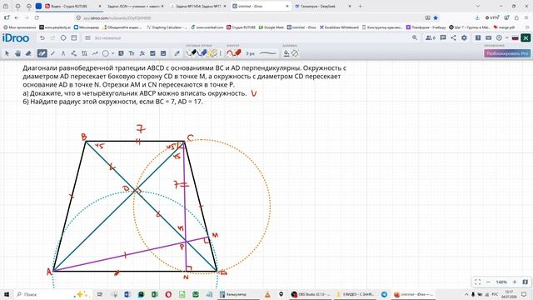Select the hand pan tool
Image resolution: width=533 pixels, height=300 pixels.
click(17, 53)
